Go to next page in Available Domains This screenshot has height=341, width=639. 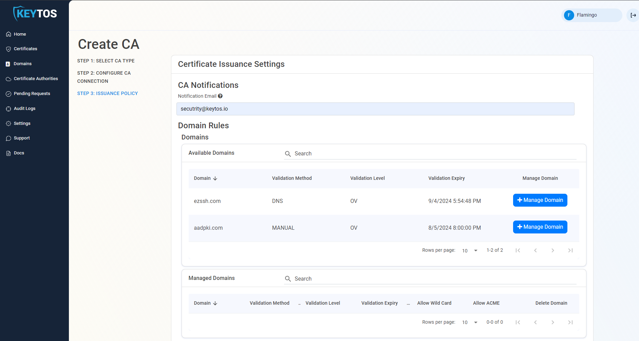click(553, 250)
